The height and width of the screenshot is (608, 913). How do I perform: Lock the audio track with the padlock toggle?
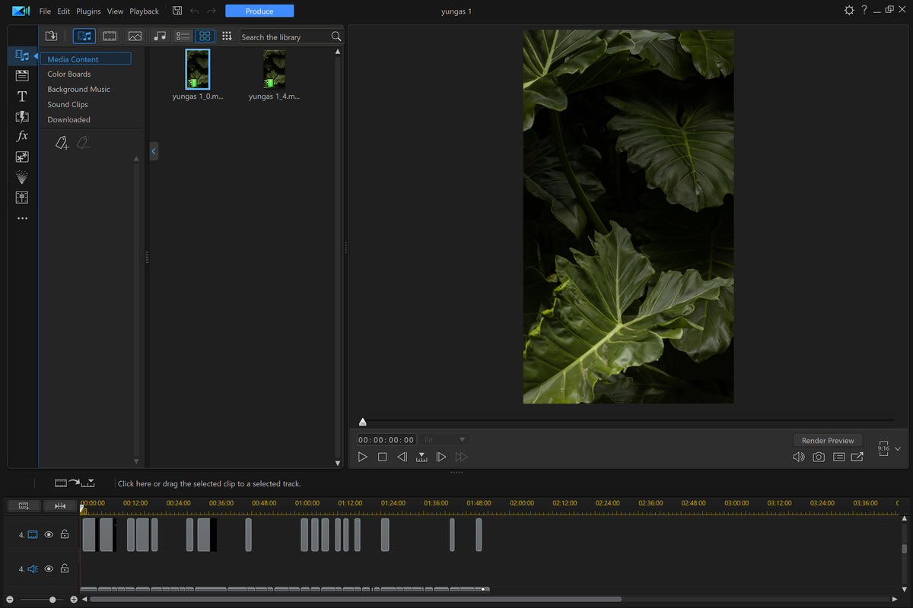65,568
